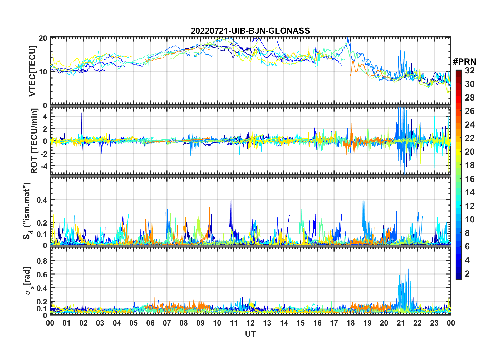This screenshot has height=350, width=501.
Task: Click sigma phi y-axis tick label 0.6
Action: pos(42,274)
